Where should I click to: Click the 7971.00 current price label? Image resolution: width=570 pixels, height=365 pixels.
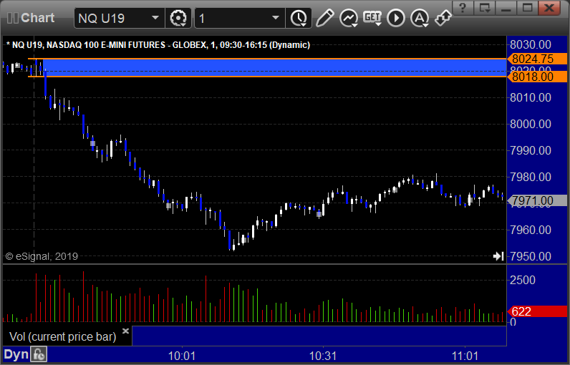click(537, 200)
